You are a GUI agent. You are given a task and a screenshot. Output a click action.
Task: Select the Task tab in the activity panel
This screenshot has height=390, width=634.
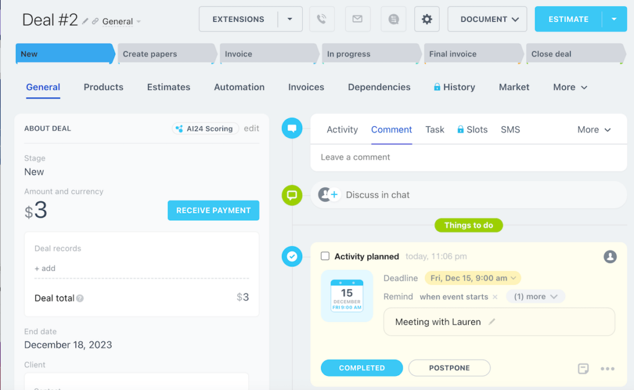coord(435,129)
